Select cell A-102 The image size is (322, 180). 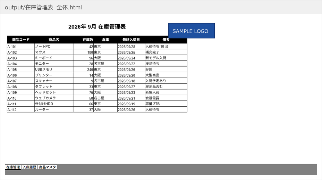coord(21,52)
